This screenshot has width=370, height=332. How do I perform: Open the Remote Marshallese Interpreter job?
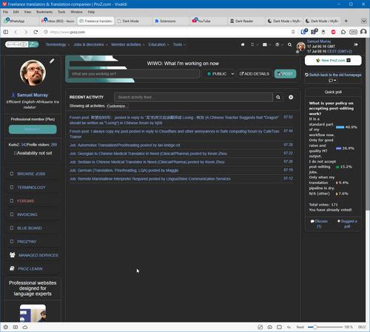click(150, 179)
